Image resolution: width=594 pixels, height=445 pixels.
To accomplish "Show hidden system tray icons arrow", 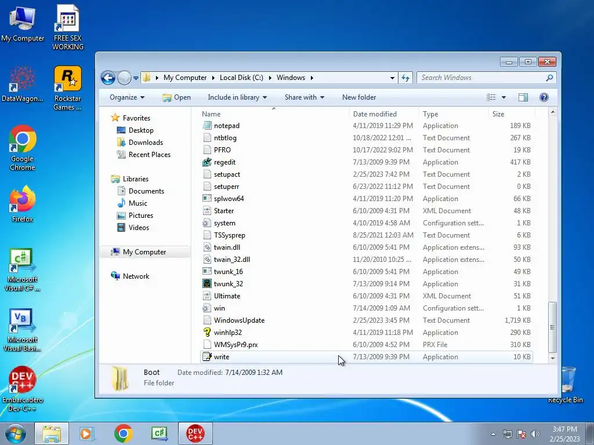I will click(x=493, y=434).
